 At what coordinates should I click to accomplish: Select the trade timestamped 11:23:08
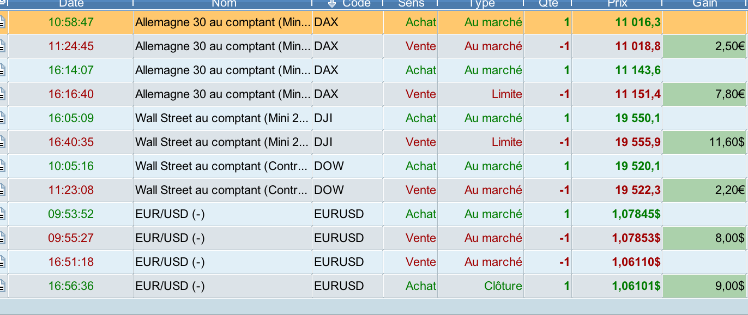click(x=374, y=190)
